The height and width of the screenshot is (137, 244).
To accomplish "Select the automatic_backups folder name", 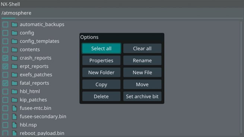I will coord(42,25).
